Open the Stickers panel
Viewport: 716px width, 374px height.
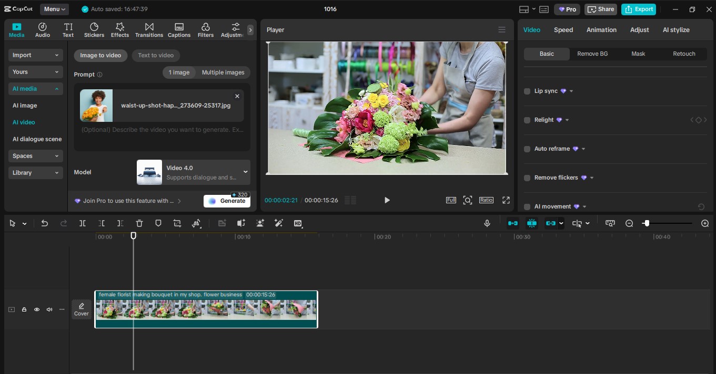[x=94, y=29]
